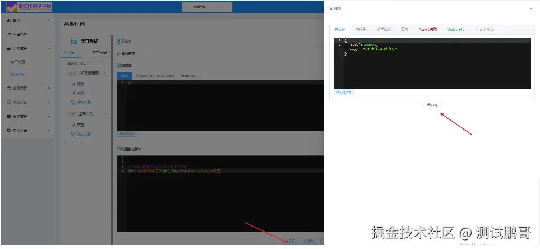
Task: Switch to the 项目接口 tab
Action: click(70, 53)
